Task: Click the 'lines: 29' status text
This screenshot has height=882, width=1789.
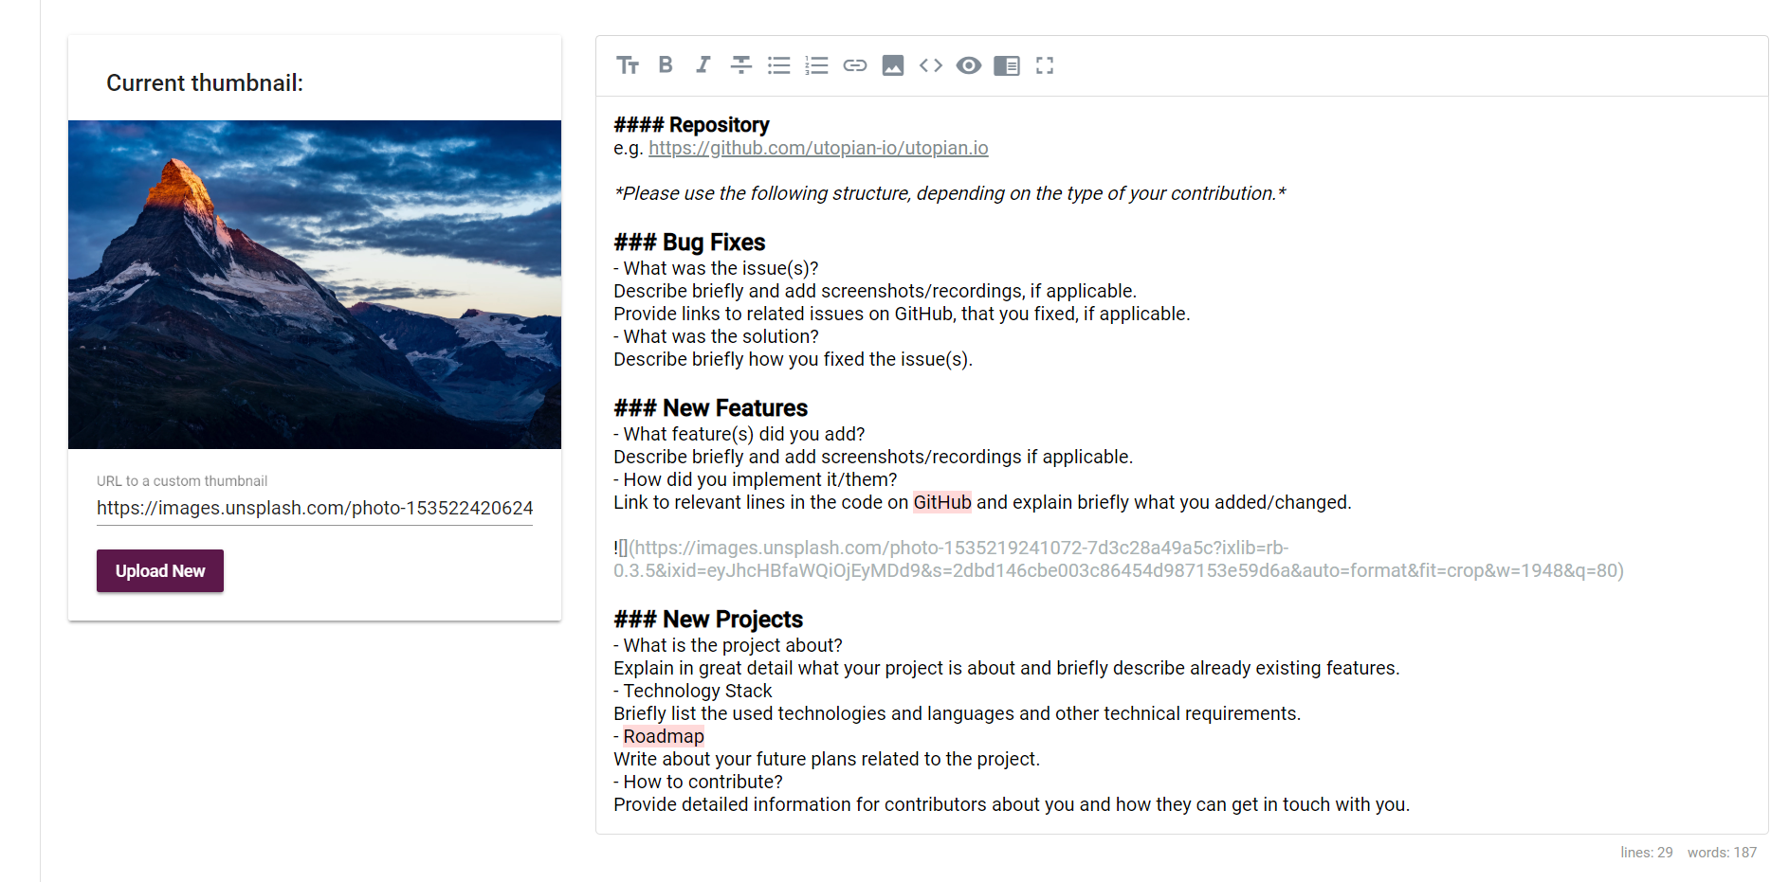Action: pos(1647,853)
